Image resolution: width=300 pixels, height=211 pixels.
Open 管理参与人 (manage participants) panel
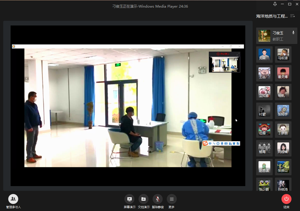point(13,199)
